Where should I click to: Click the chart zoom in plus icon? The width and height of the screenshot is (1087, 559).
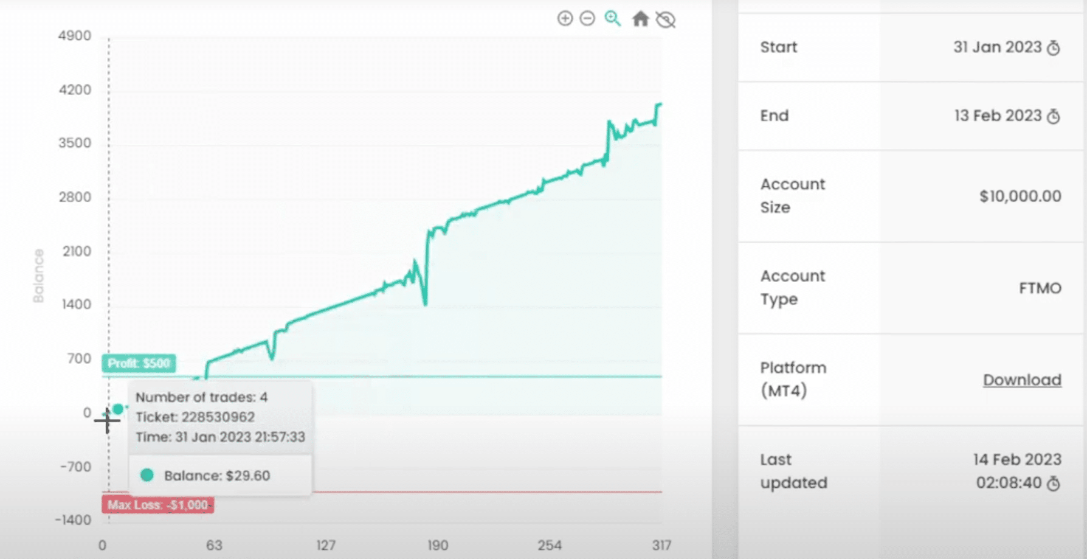click(x=565, y=19)
